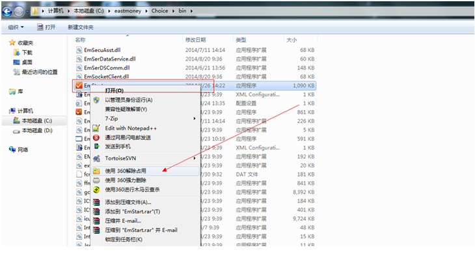This screenshot has width=475, height=254.
Task: Sort by the 大小 column header
Action: [292, 40]
